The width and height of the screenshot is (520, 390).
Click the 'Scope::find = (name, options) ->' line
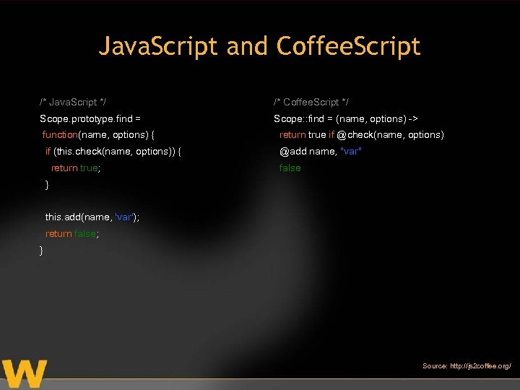[x=345, y=118]
